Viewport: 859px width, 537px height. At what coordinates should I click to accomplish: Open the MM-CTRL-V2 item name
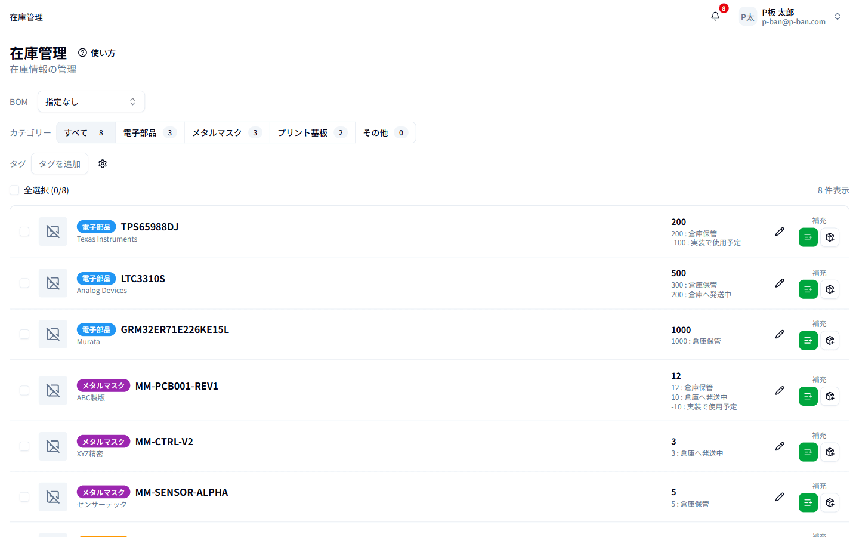click(x=164, y=442)
